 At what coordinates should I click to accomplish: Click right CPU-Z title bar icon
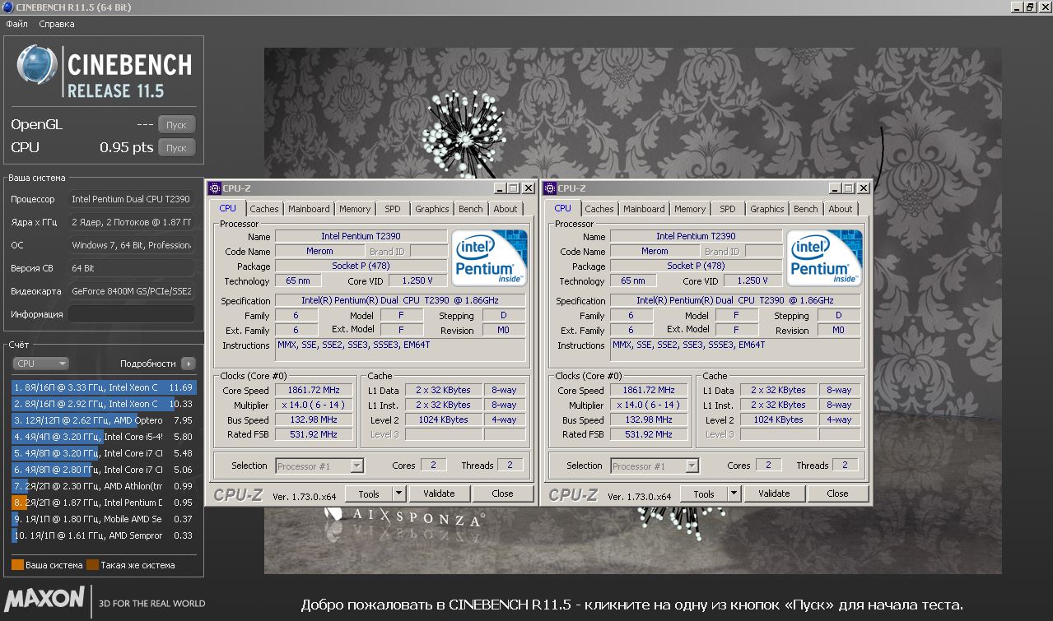tap(550, 188)
